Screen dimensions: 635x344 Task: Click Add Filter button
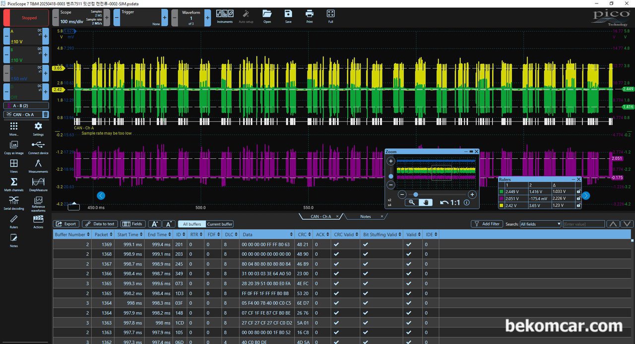pyautogui.click(x=486, y=224)
